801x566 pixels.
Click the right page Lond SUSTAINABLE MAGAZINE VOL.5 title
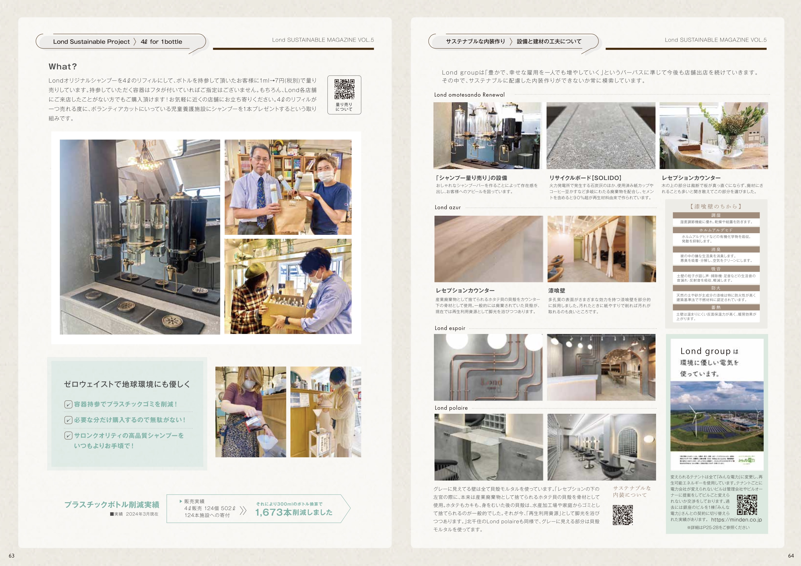click(716, 40)
